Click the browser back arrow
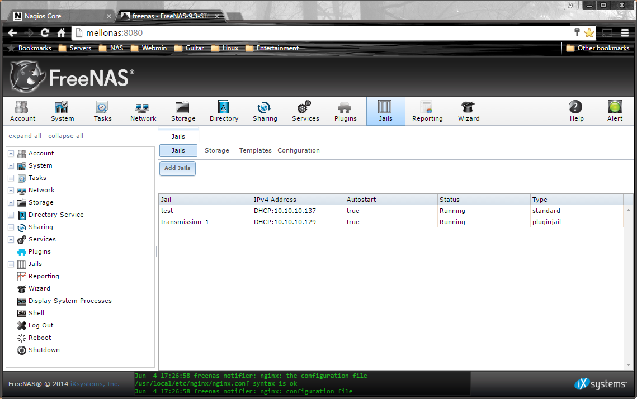The height and width of the screenshot is (399, 637). point(13,33)
